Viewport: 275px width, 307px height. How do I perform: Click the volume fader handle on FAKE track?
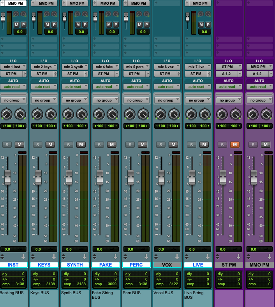coord(100,177)
